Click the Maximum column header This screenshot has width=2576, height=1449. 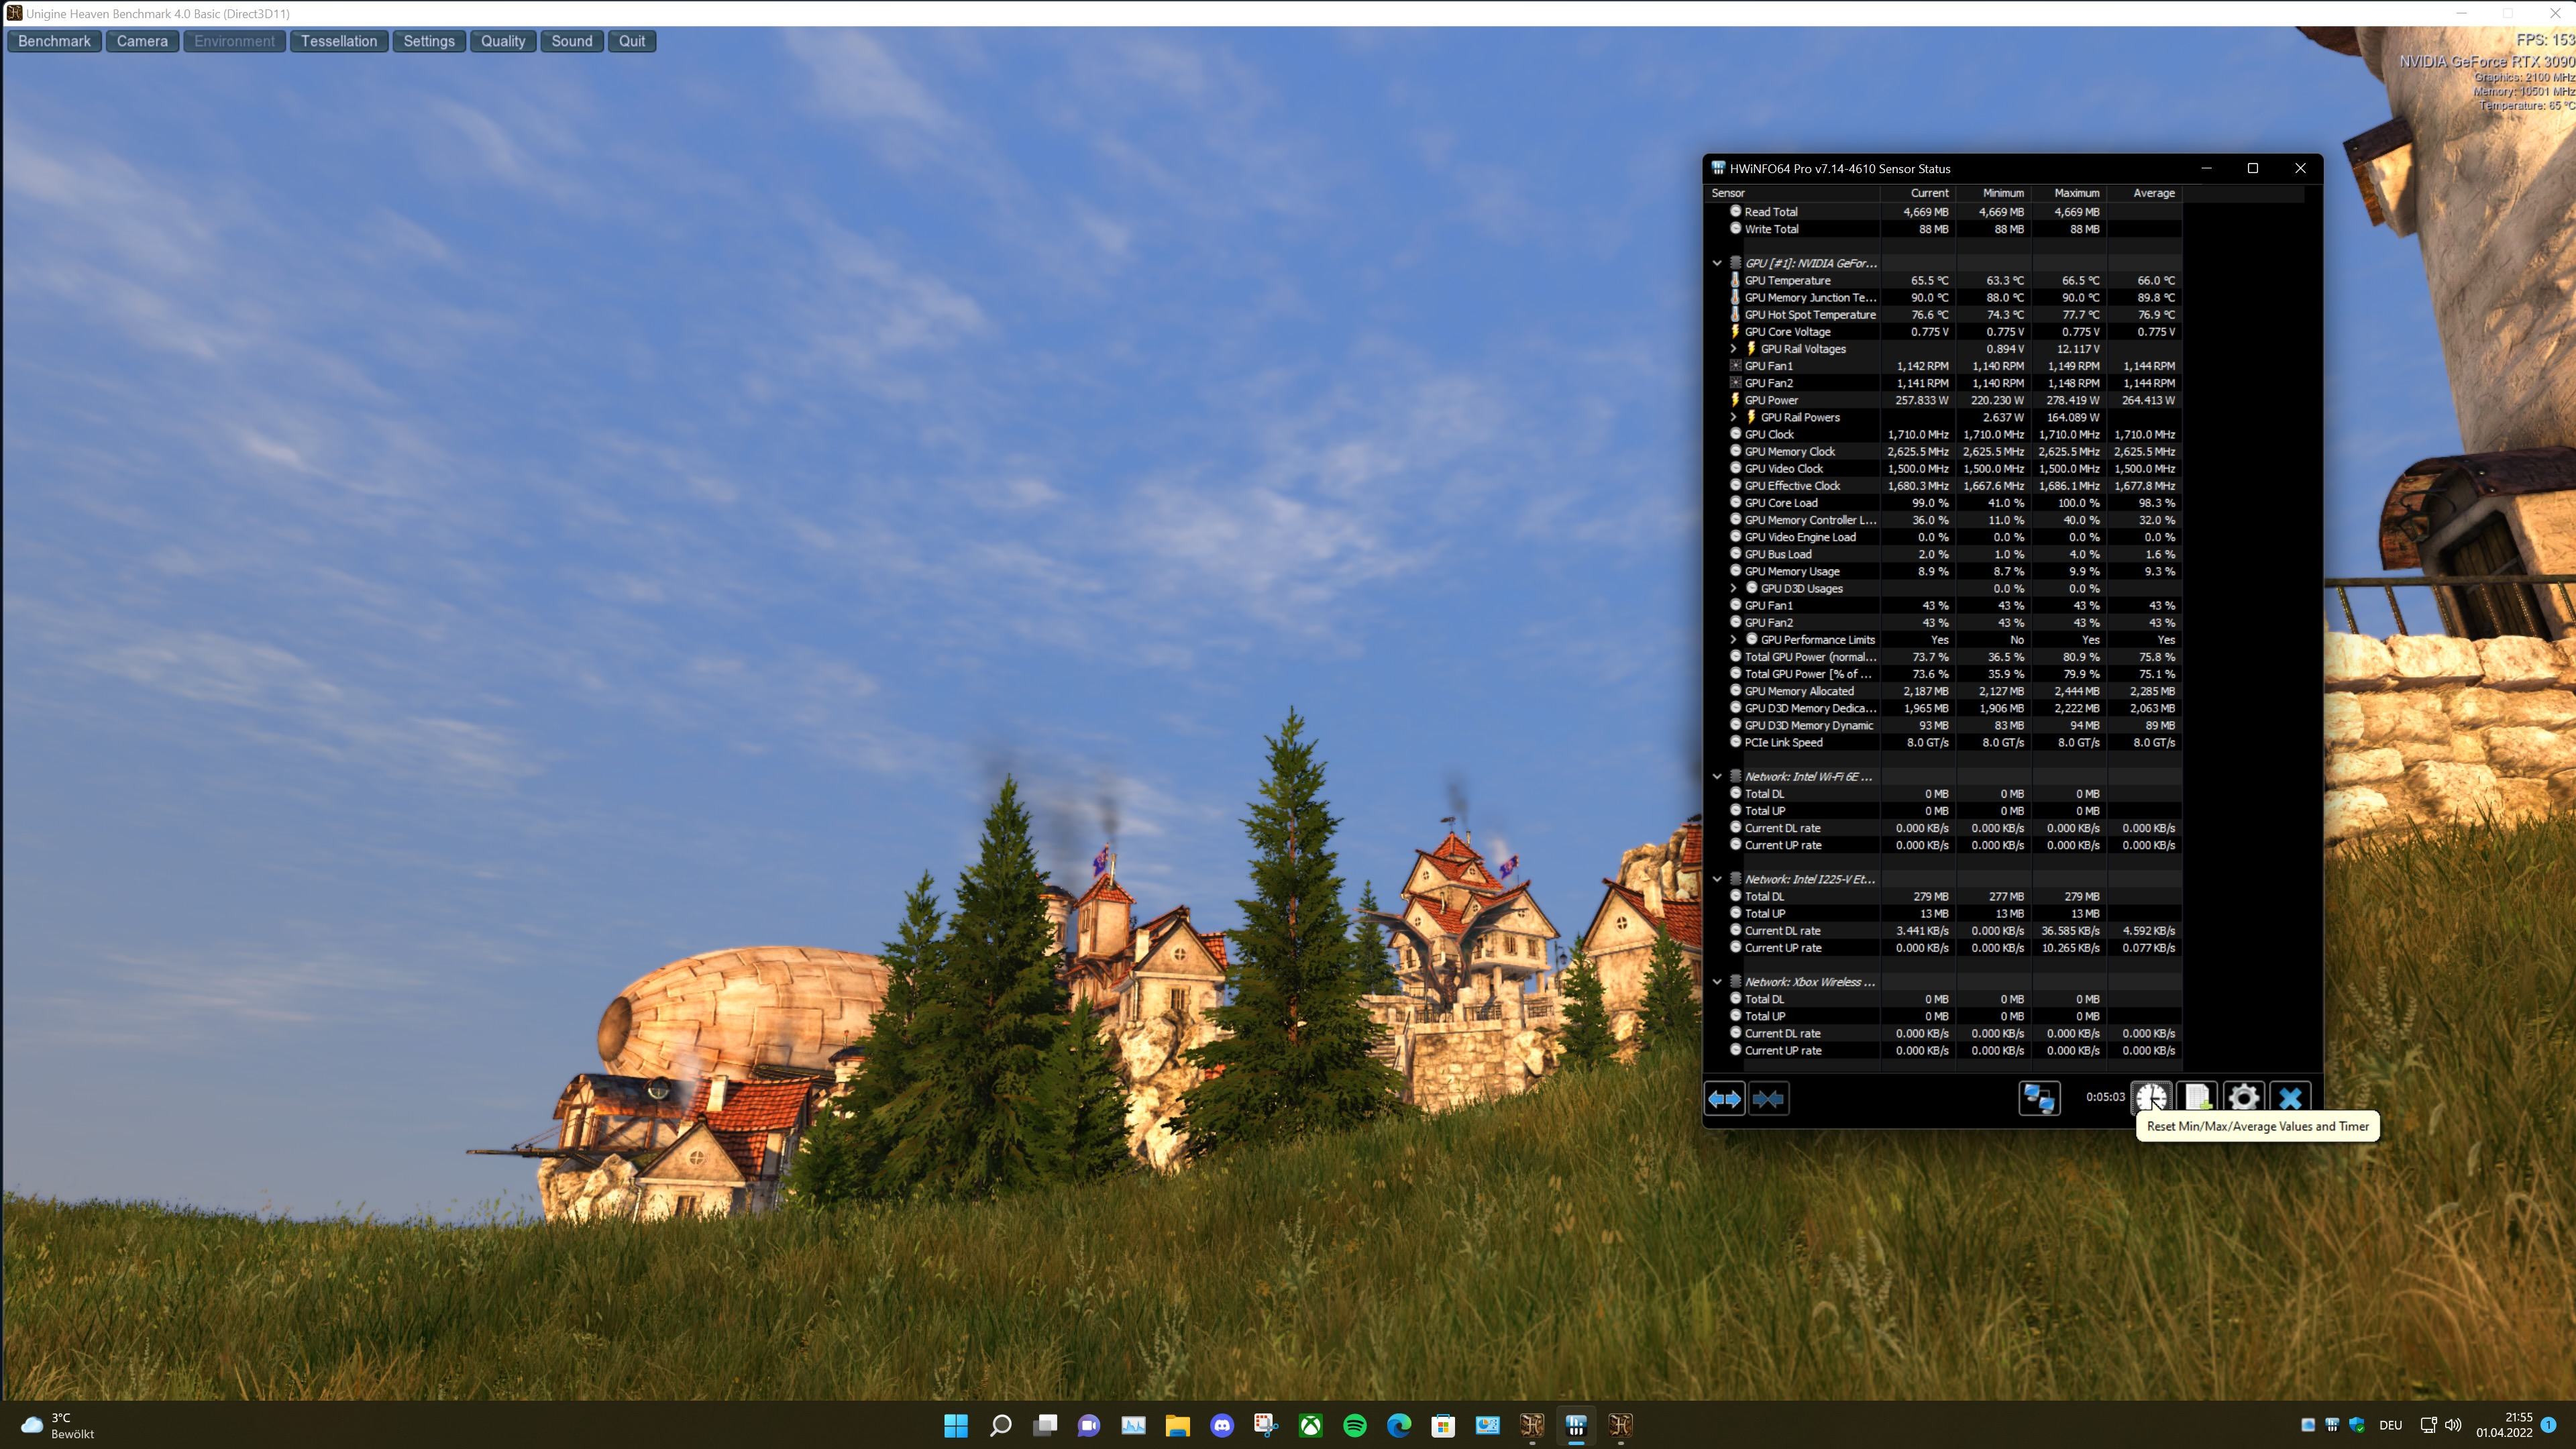2076,193
